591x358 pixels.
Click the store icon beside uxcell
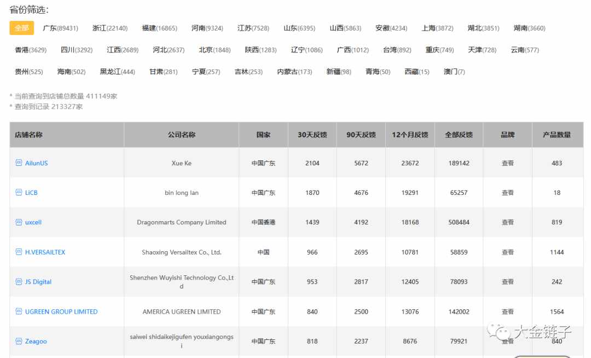(x=19, y=222)
